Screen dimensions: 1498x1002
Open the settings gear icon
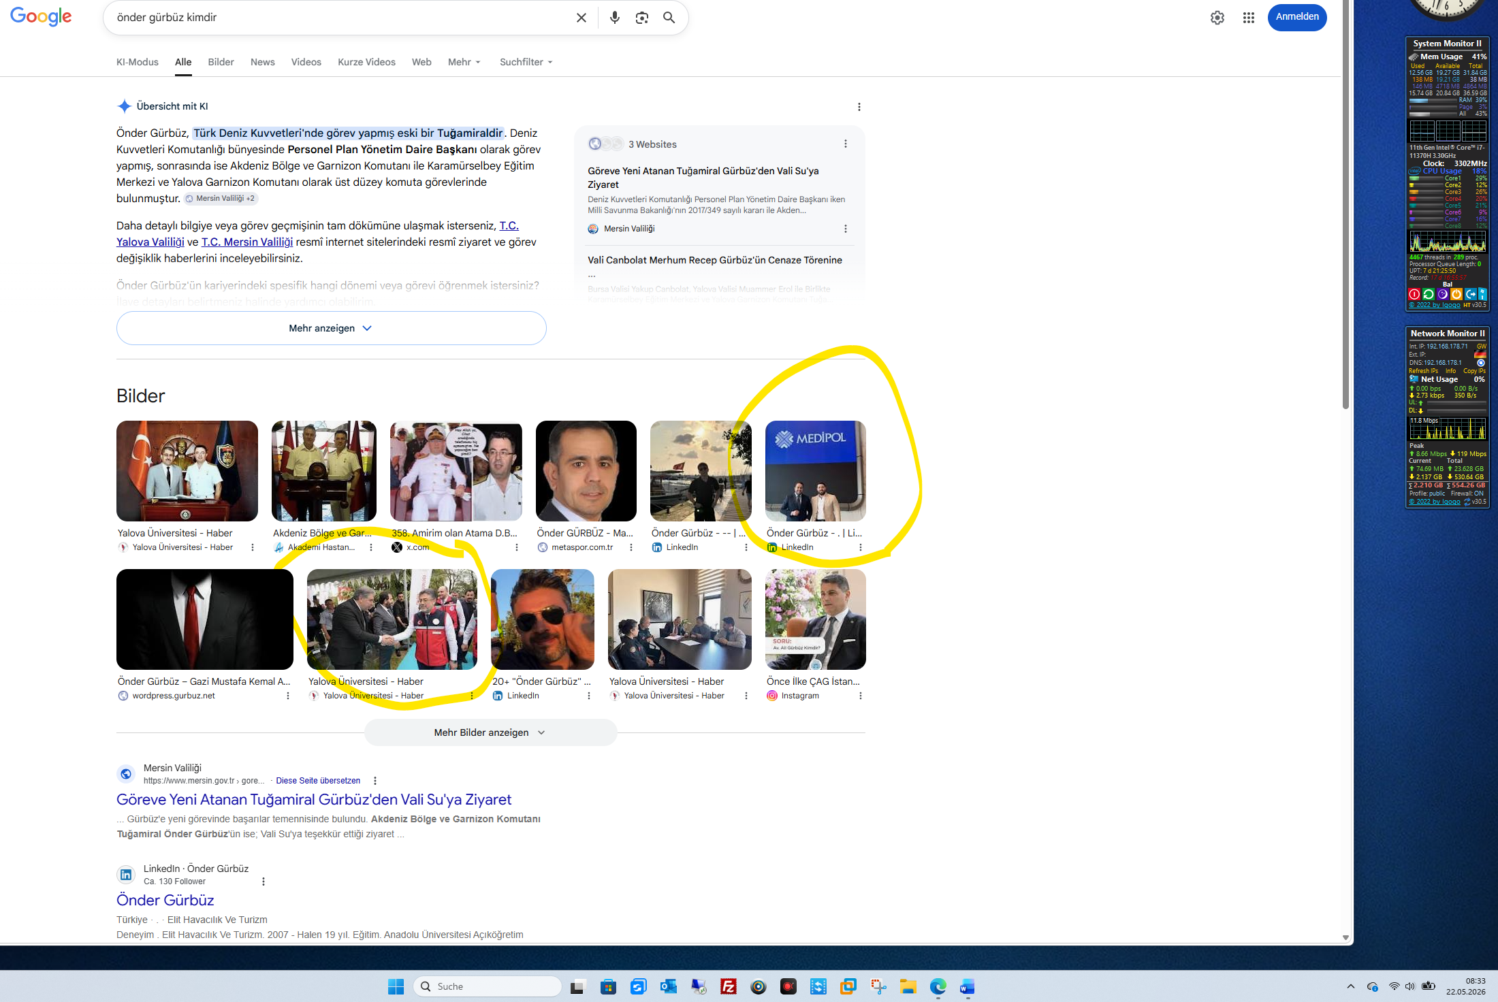[x=1217, y=18]
